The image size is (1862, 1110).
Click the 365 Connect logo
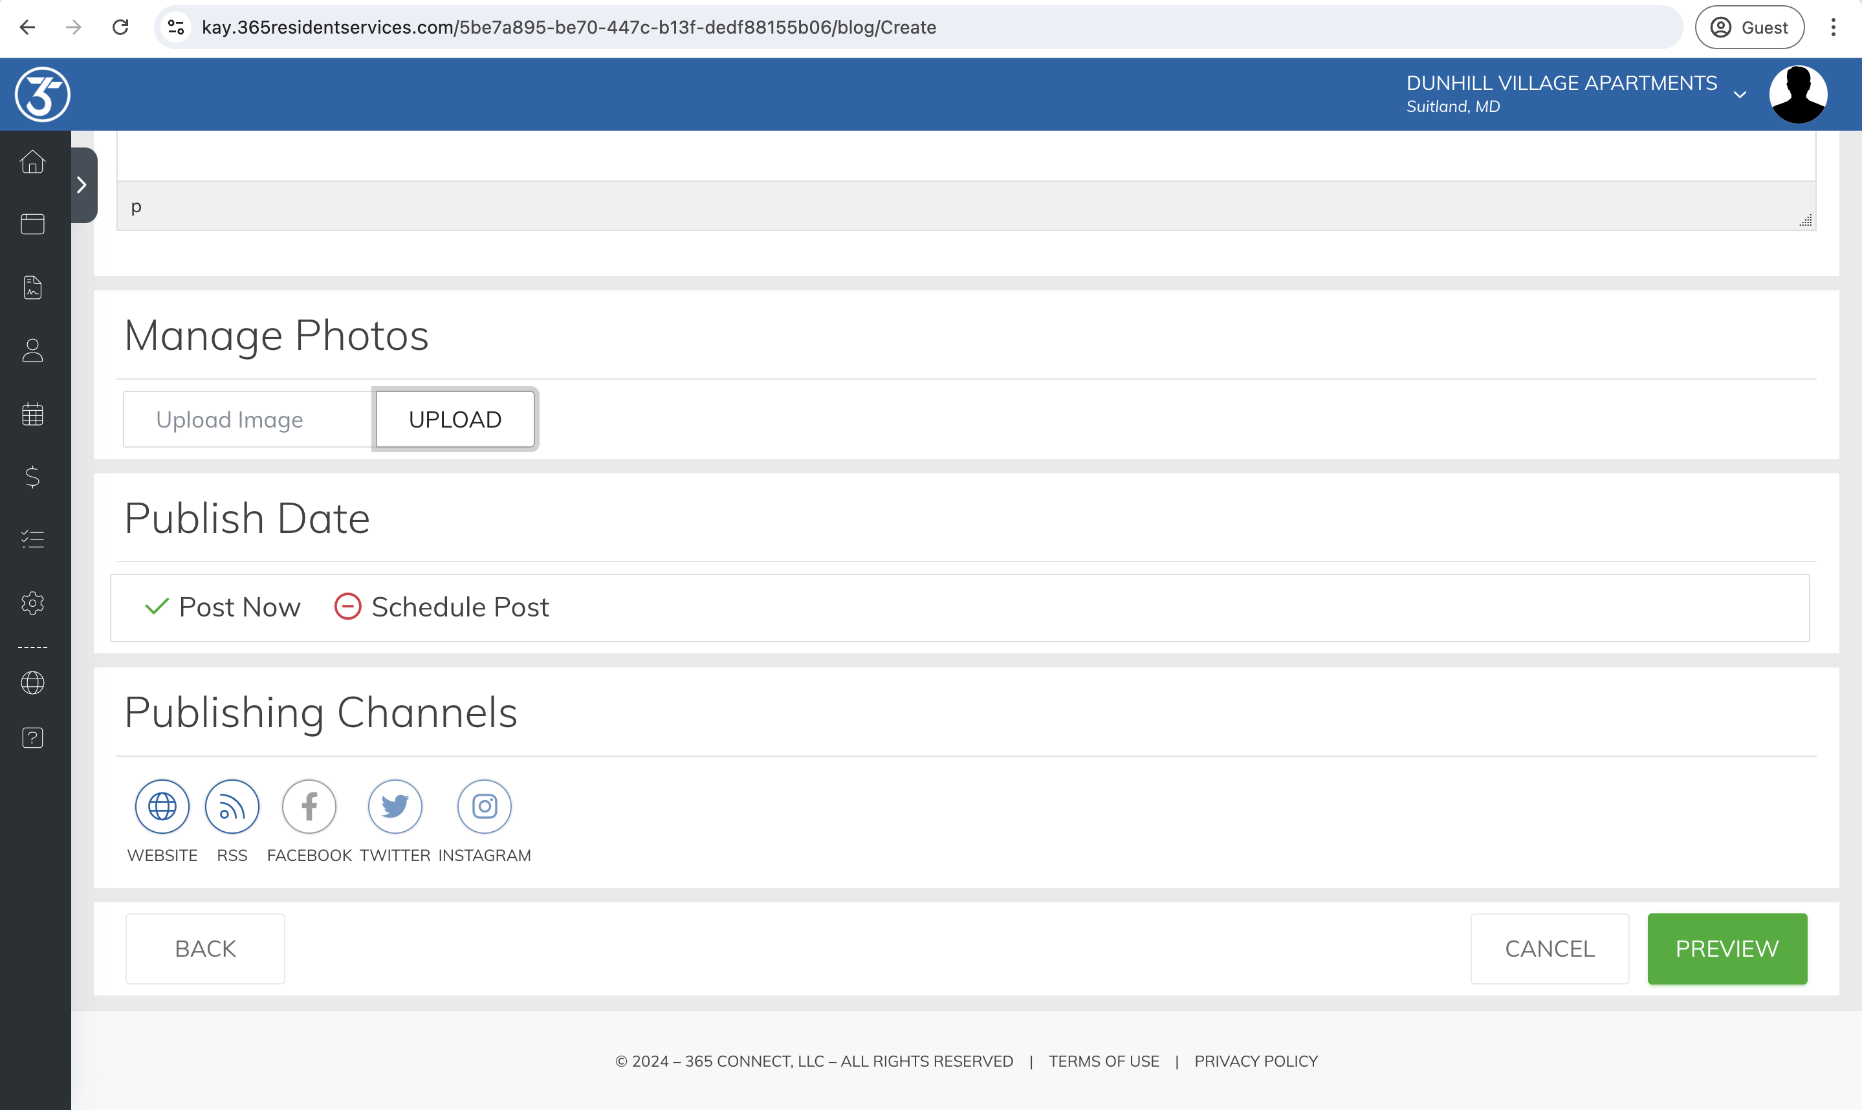coord(43,94)
